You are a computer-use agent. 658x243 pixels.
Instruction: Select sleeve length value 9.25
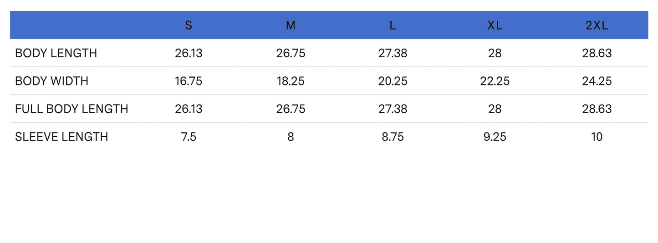[495, 137]
